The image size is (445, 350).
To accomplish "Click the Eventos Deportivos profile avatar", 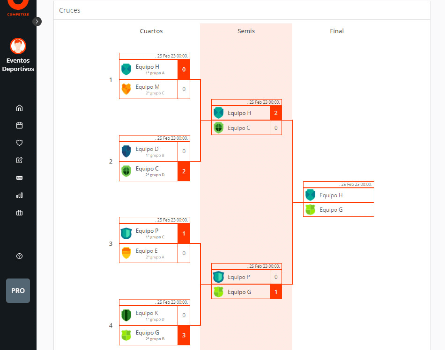I will pos(18,46).
